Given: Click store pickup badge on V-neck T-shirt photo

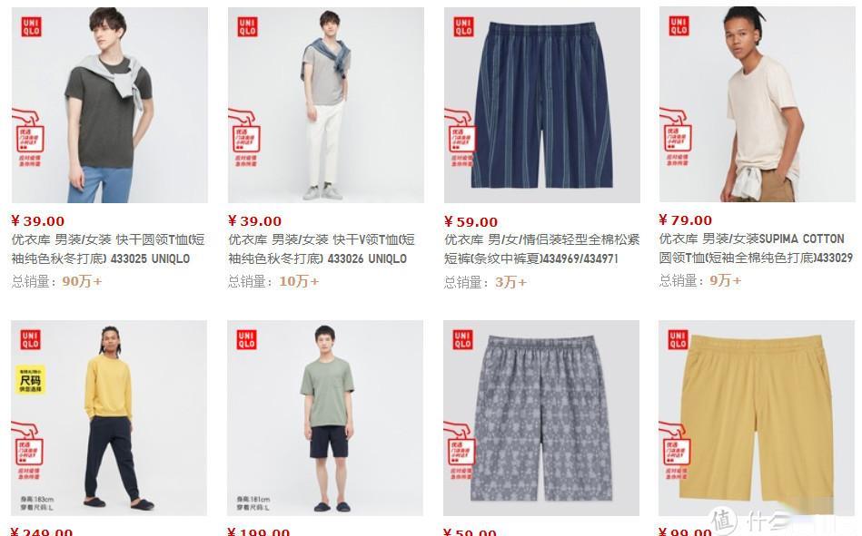Looking at the screenshot, I should [244, 137].
